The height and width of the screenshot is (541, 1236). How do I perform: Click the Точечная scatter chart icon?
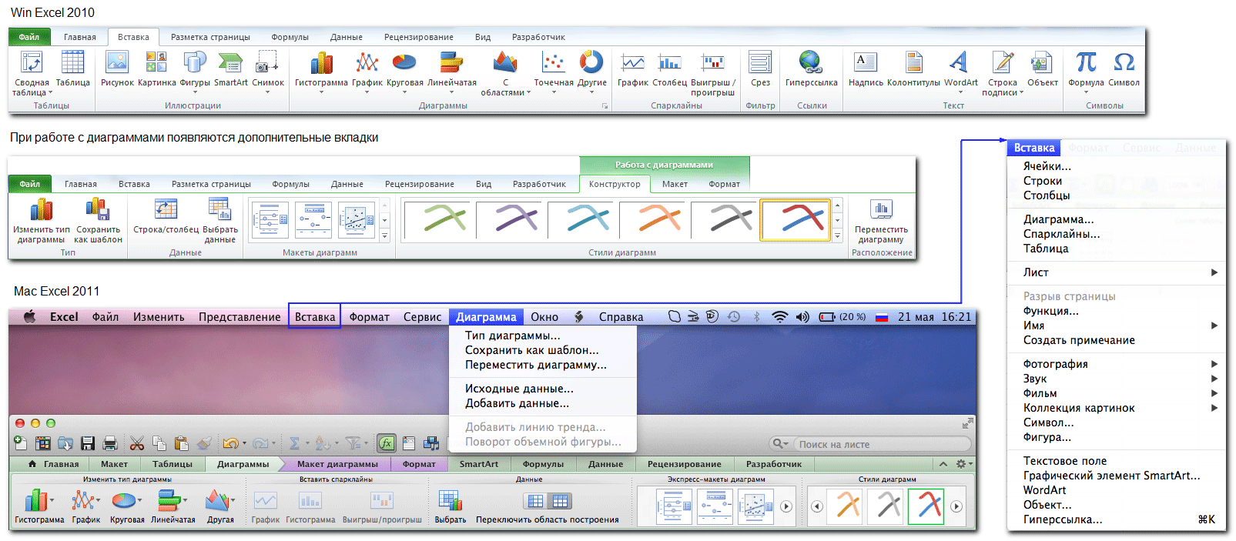(x=553, y=62)
